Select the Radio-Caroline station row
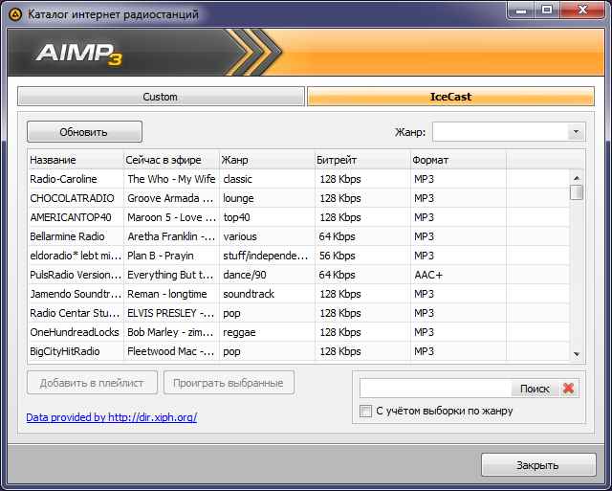 coord(298,179)
